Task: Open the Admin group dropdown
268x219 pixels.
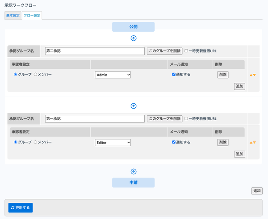Action: (113, 75)
